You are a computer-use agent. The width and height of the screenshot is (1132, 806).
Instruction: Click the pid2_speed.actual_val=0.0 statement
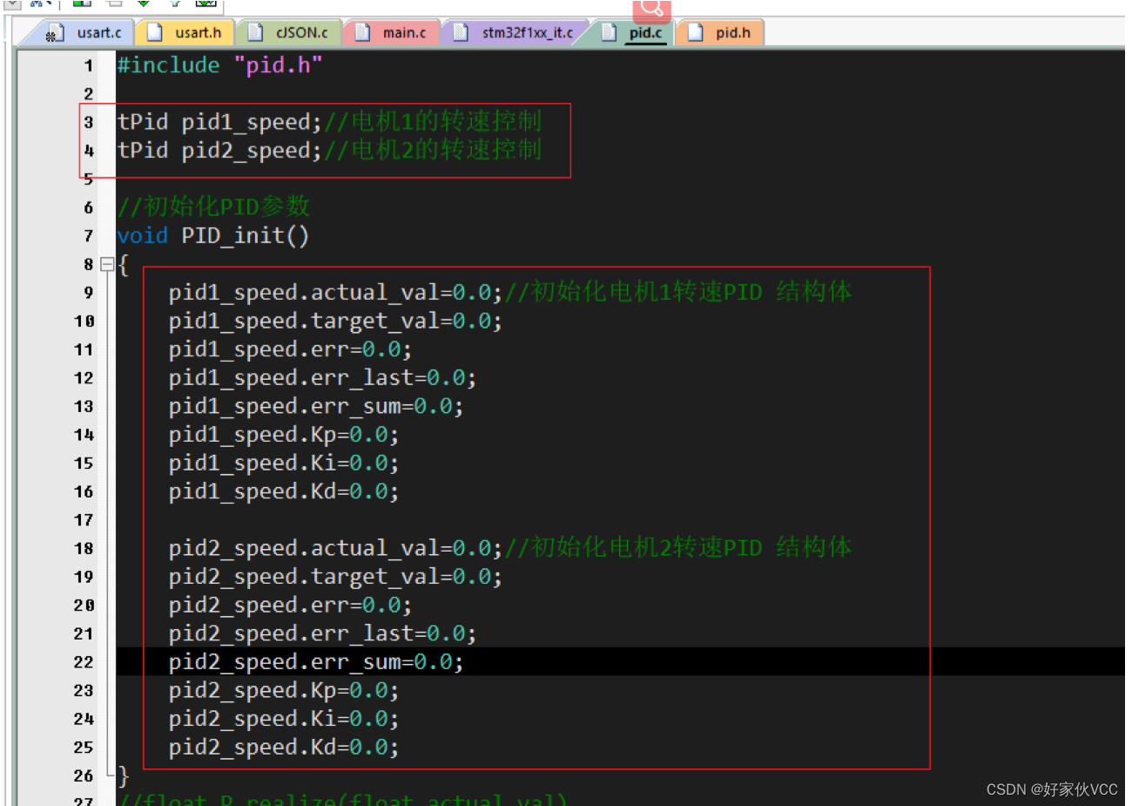pyautogui.click(x=335, y=548)
